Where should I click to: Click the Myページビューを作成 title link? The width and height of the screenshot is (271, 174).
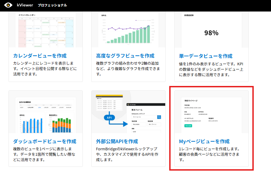(x=204, y=141)
